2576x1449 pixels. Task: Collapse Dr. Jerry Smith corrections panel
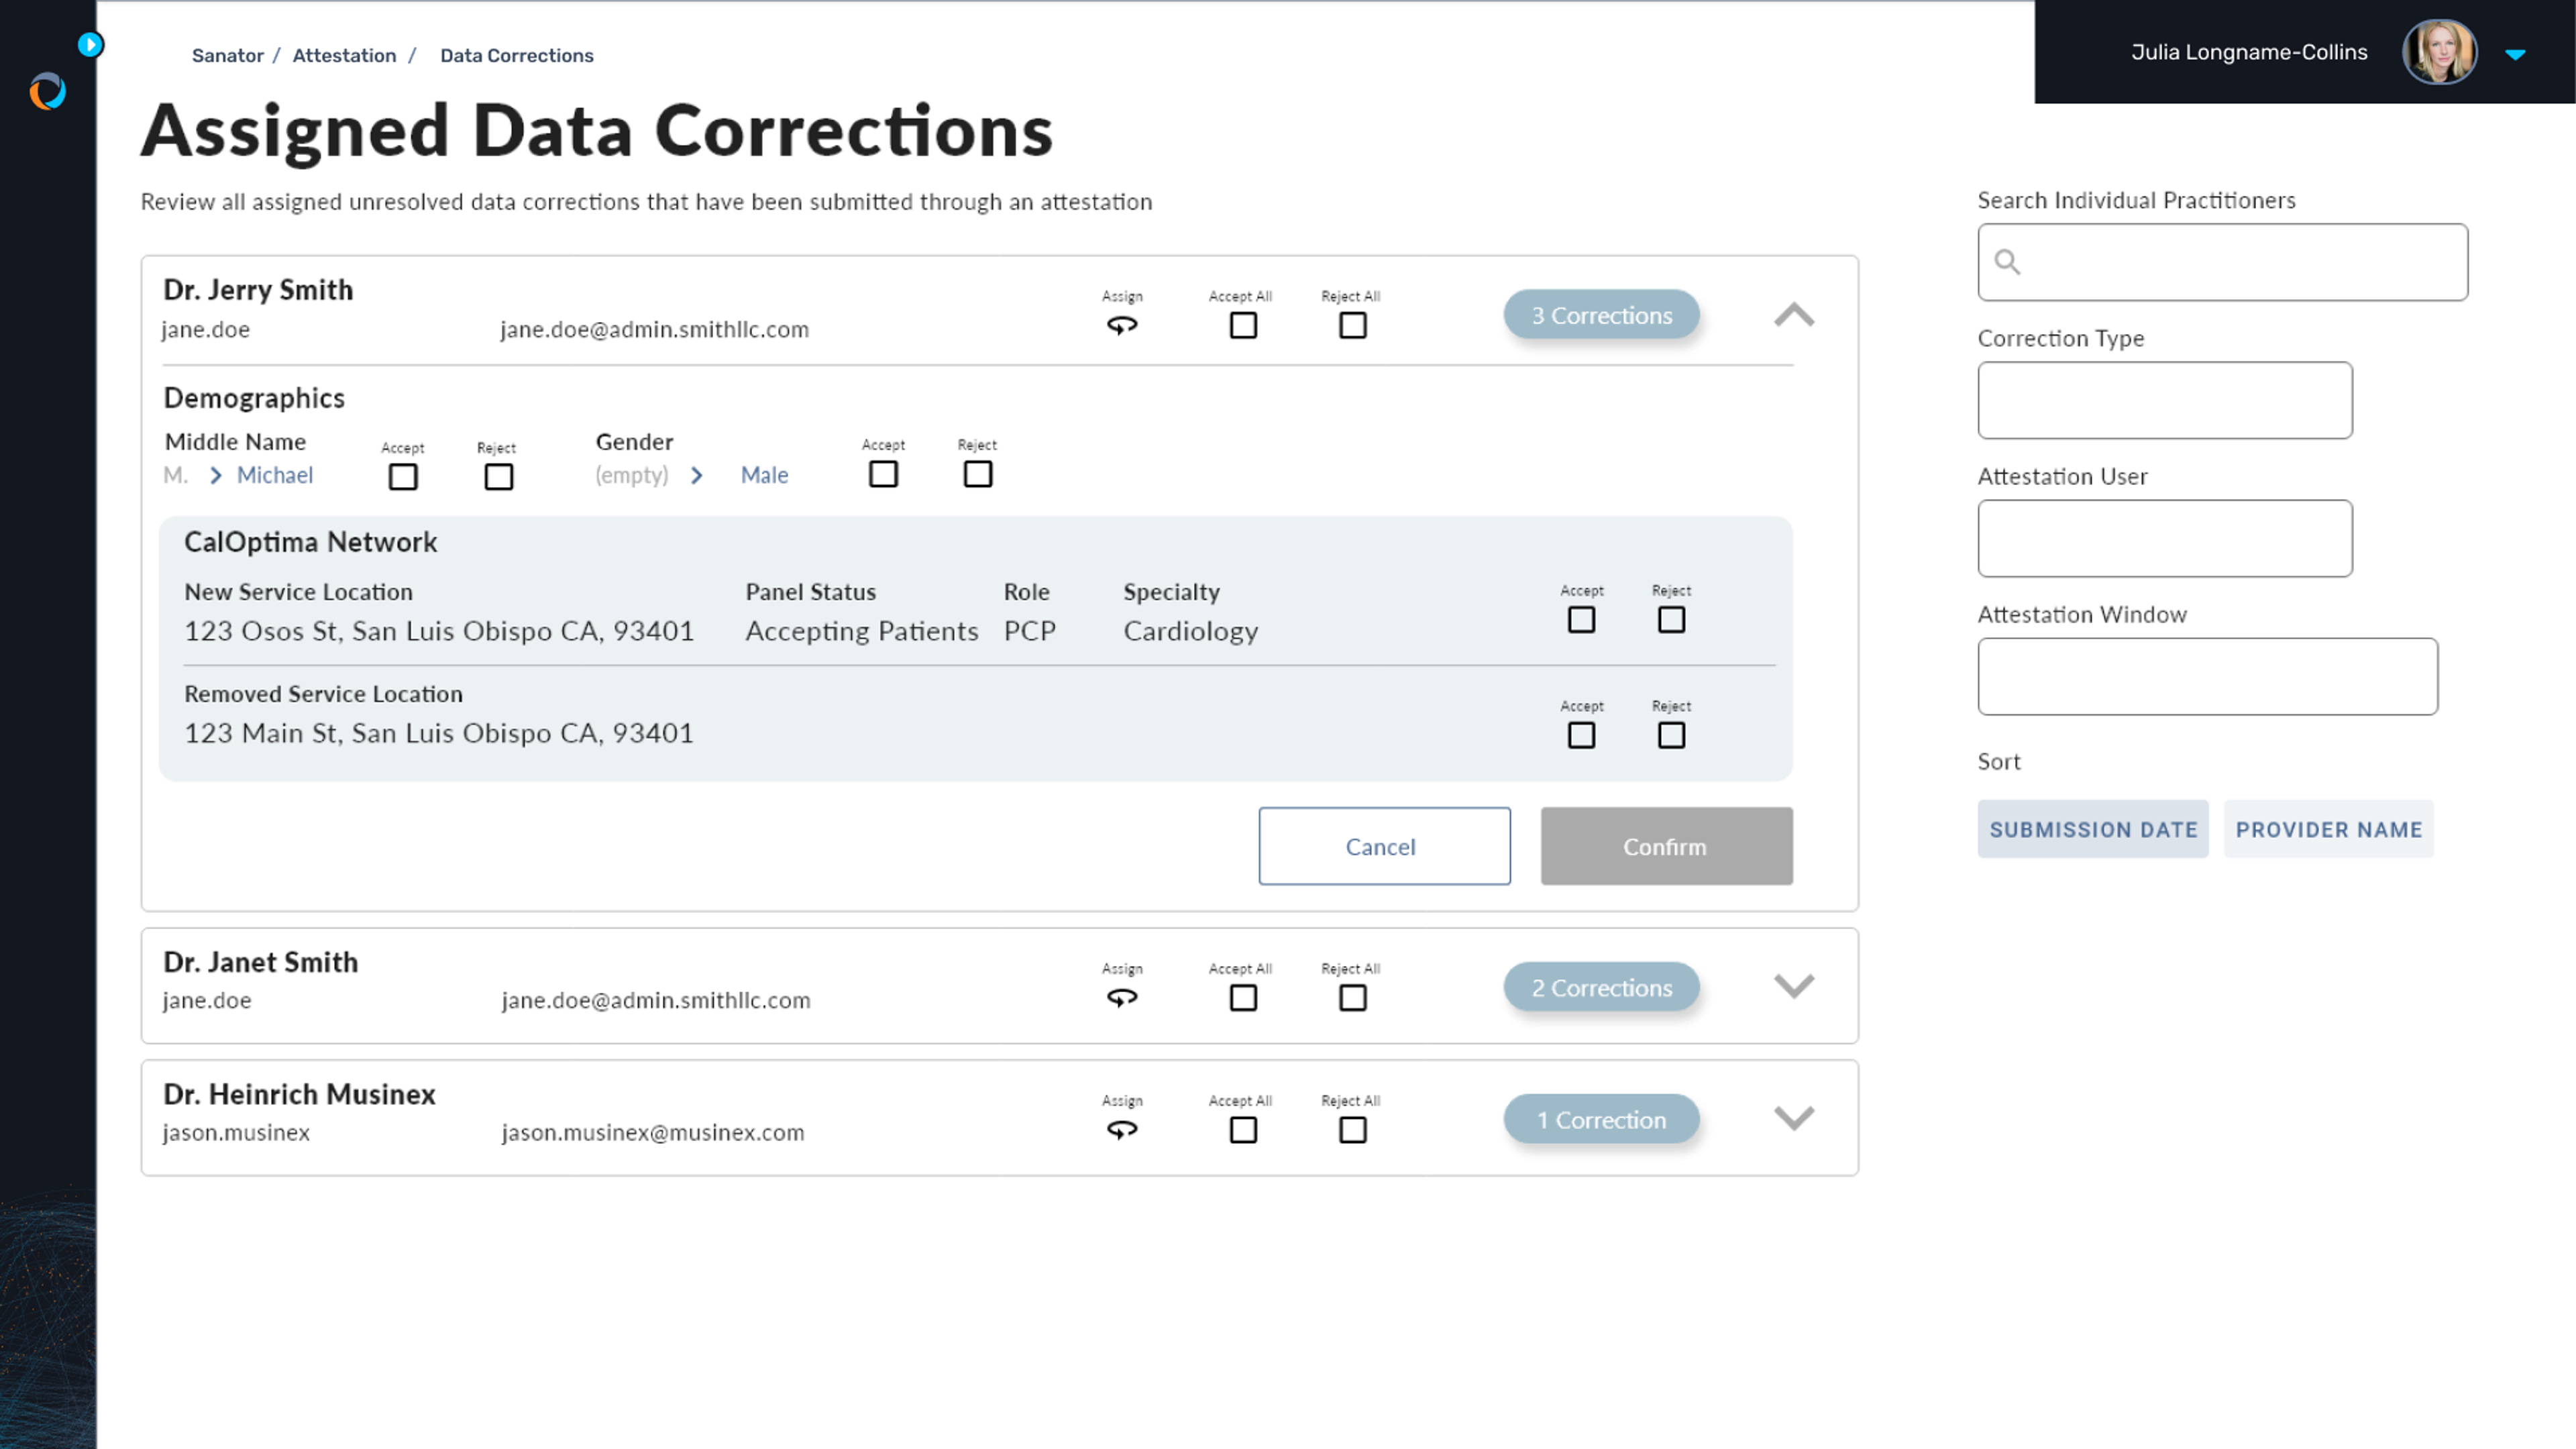coord(1794,315)
